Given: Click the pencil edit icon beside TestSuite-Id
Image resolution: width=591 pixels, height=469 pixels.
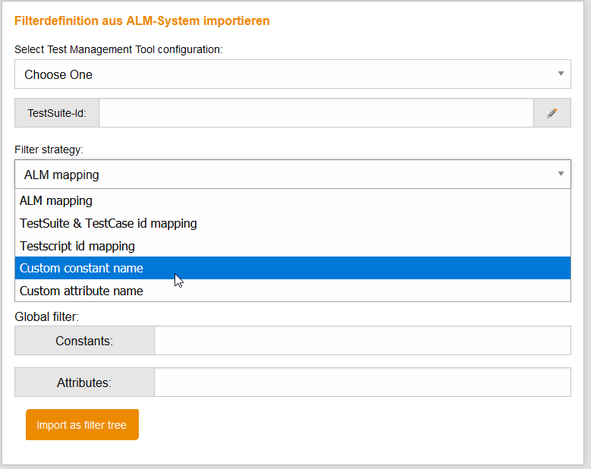Looking at the screenshot, I should [552, 113].
